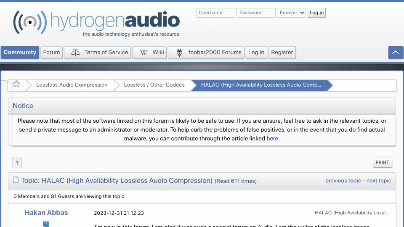Open the Wiki menu item
Viewport: 404px width, 227px height.
click(149, 53)
